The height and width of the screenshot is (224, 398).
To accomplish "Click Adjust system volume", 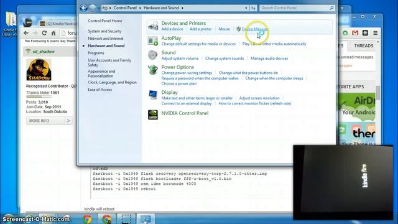I will [180, 58].
